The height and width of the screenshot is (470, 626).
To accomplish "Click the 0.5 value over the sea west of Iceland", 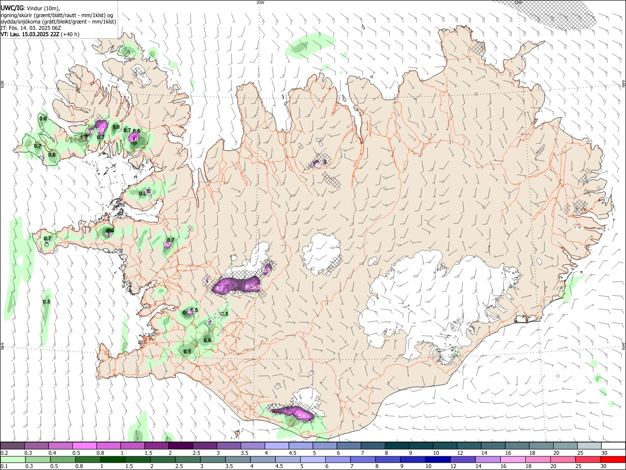I will tap(46, 302).
